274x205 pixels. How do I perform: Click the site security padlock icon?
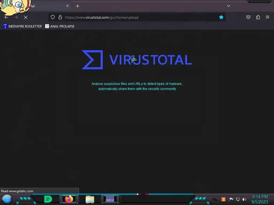[60, 17]
